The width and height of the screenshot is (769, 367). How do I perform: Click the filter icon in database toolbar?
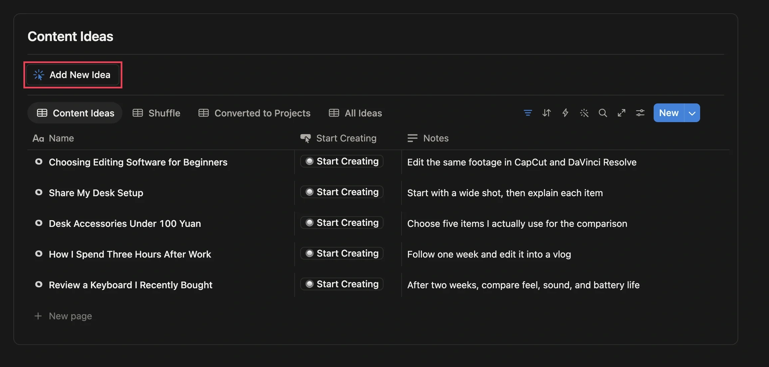pyautogui.click(x=528, y=113)
